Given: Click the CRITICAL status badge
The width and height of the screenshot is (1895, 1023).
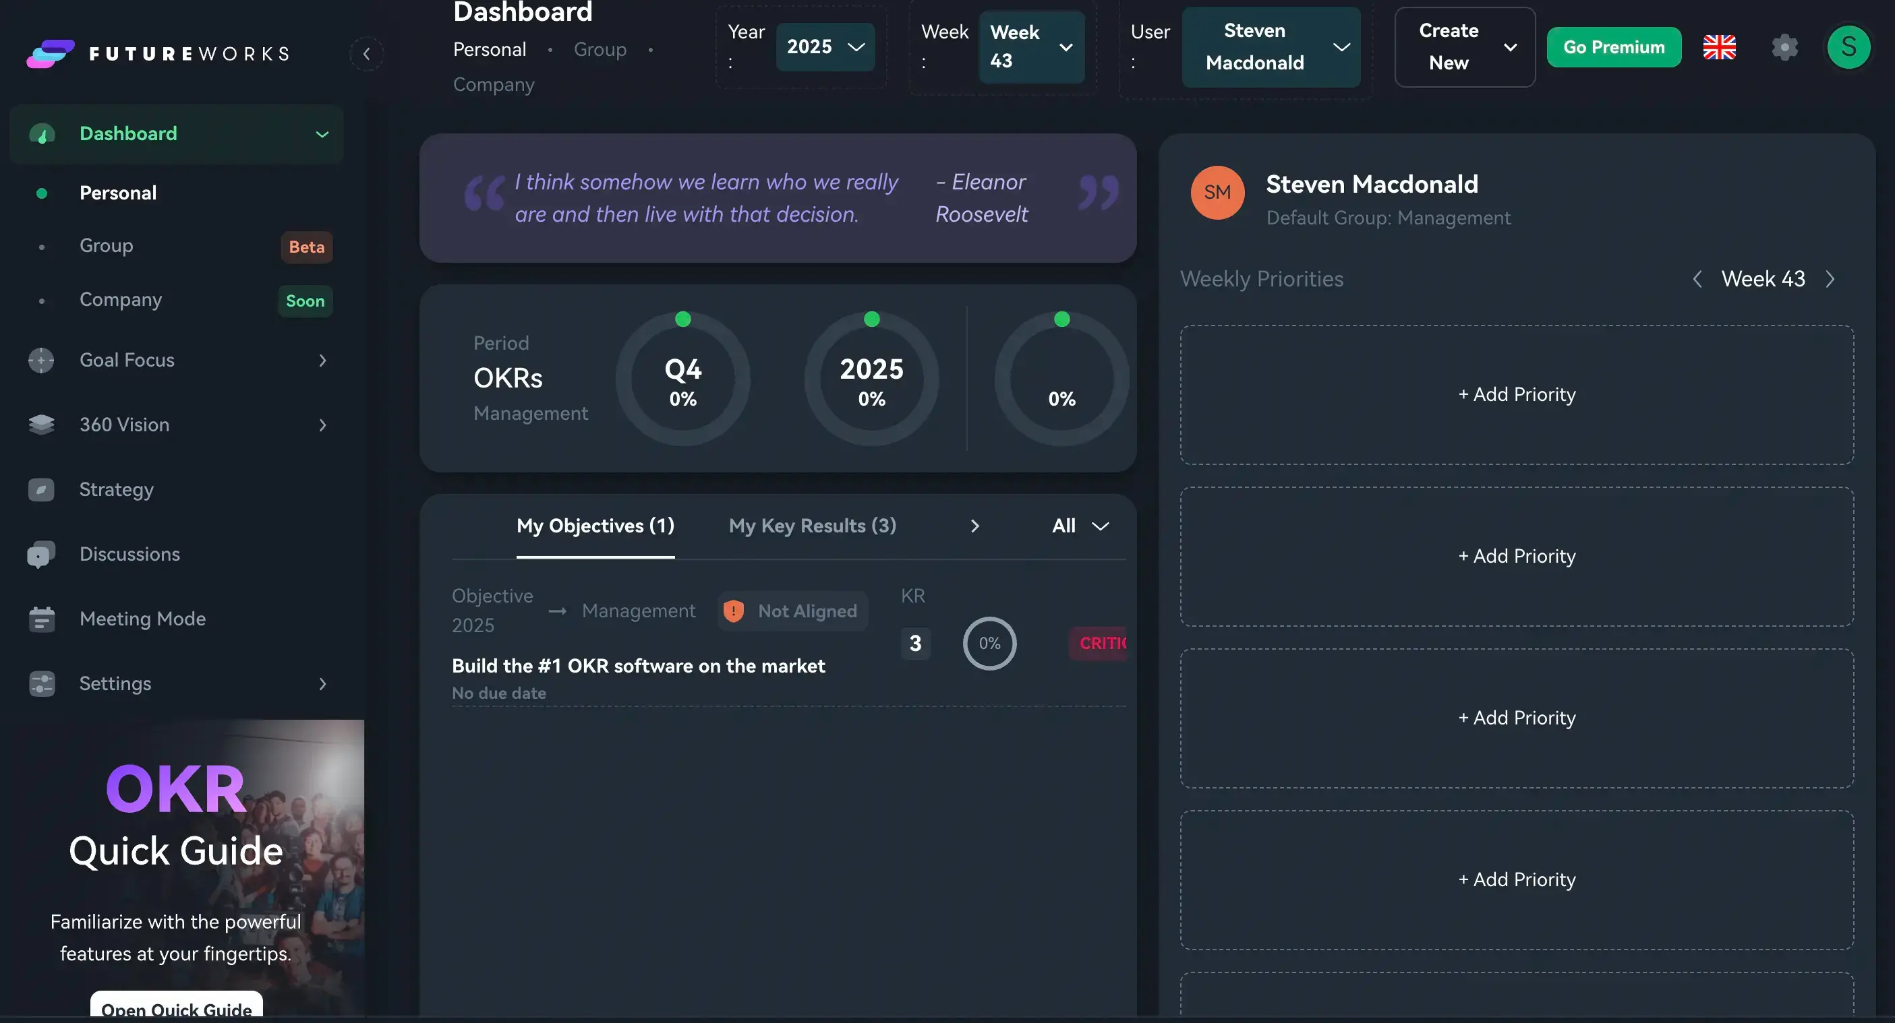Looking at the screenshot, I should coord(1099,643).
